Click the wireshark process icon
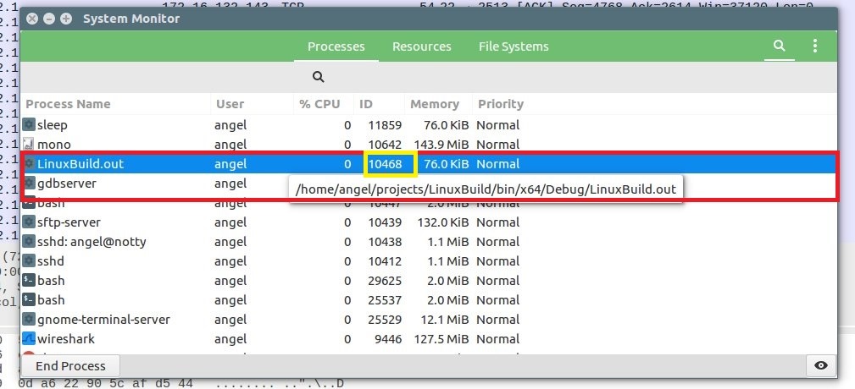The image size is (855, 389). [29, 339]
